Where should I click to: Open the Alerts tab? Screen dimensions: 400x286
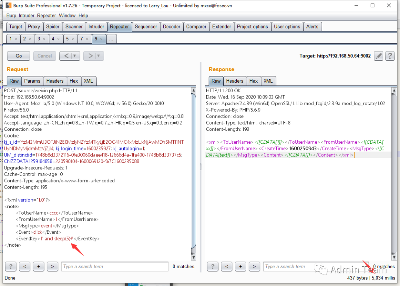312,27
